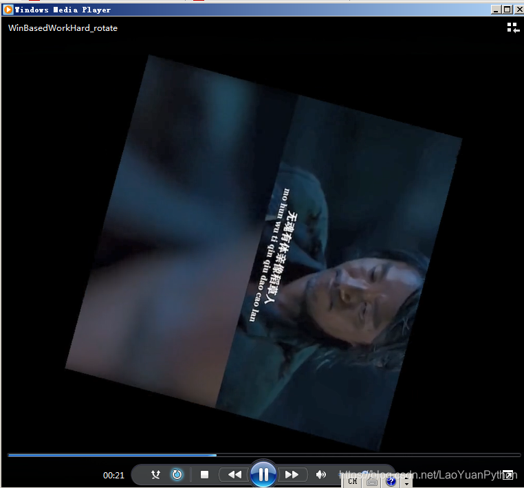Click the WinBasedWorkHard_rotate title text

coord(63,28)
